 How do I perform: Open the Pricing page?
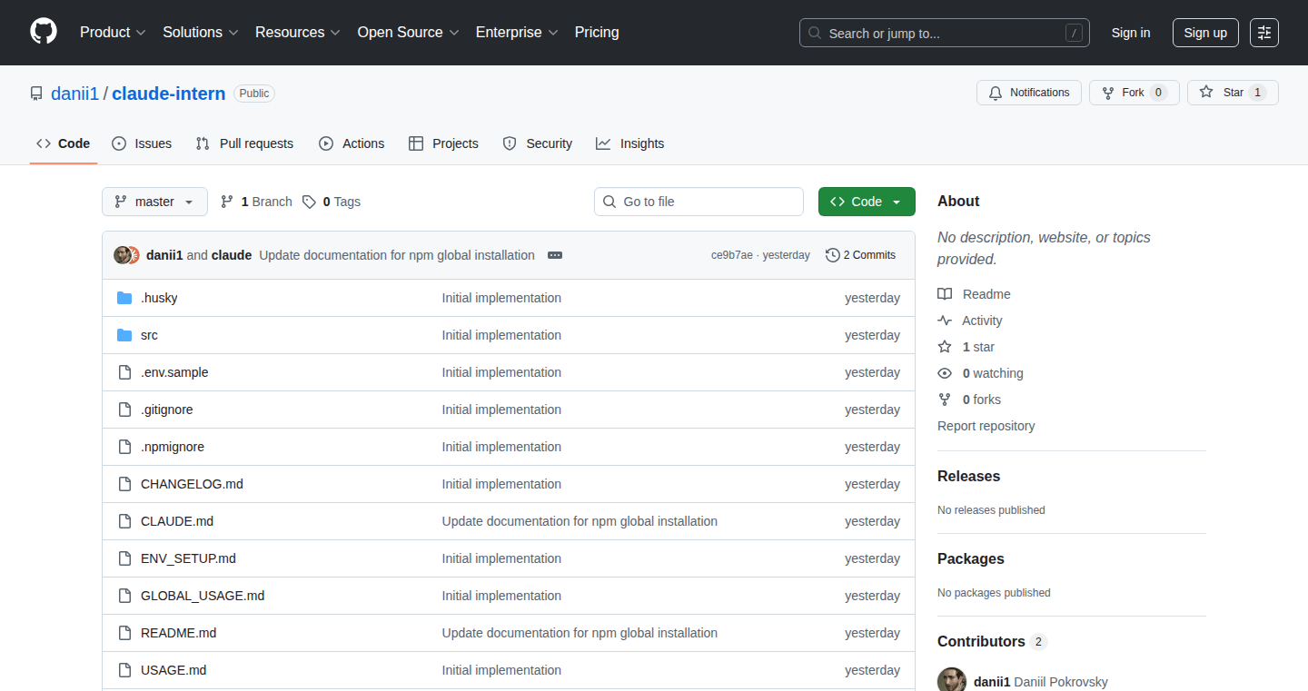coord(597,32)
